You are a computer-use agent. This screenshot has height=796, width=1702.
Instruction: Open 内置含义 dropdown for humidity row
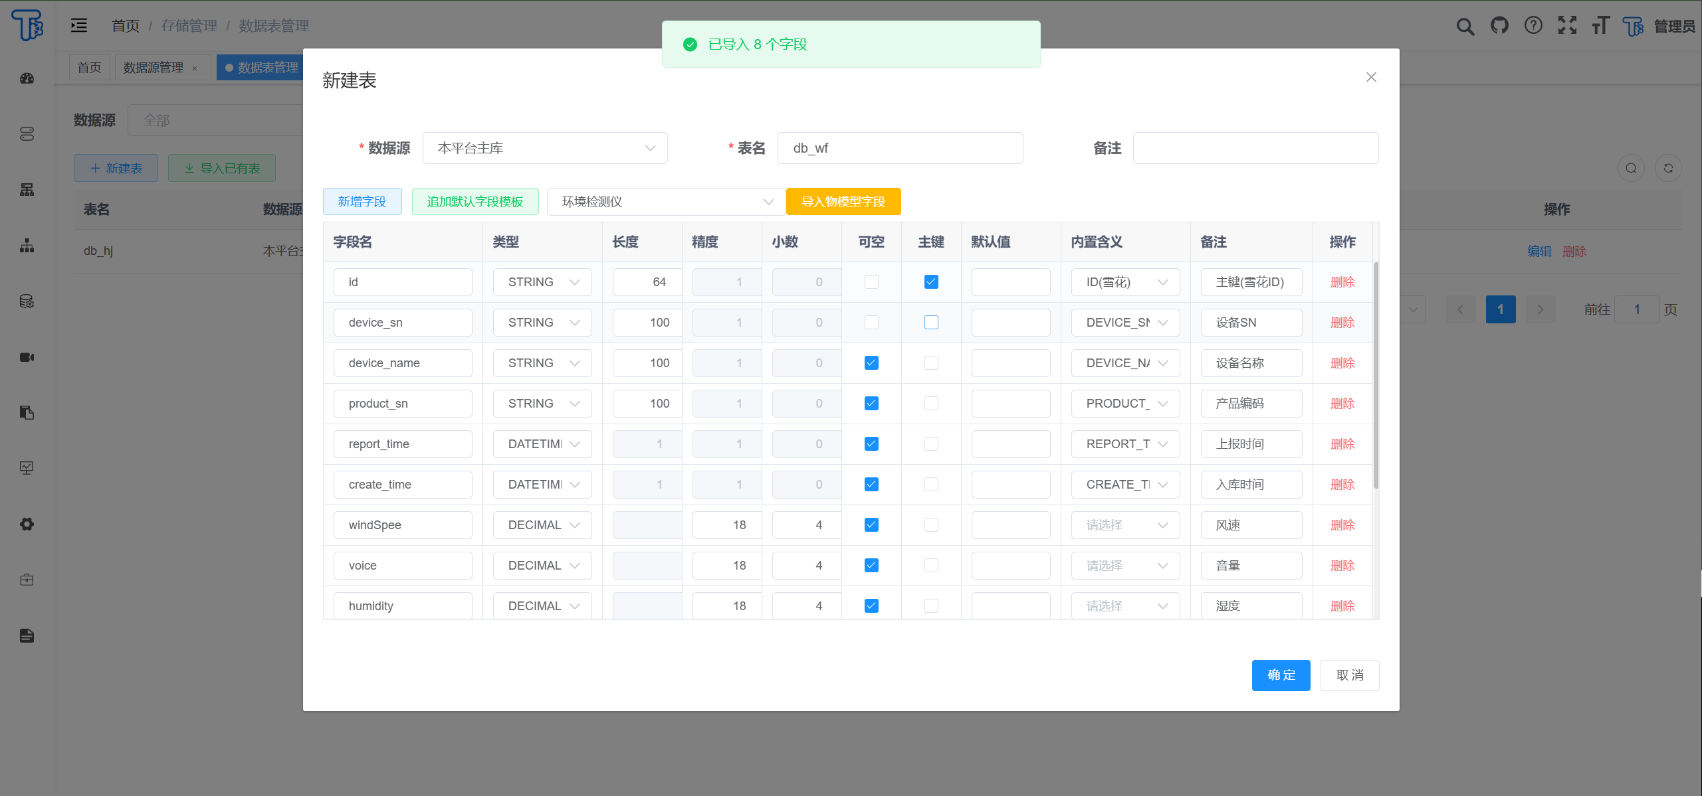[x=1125, y=606]
